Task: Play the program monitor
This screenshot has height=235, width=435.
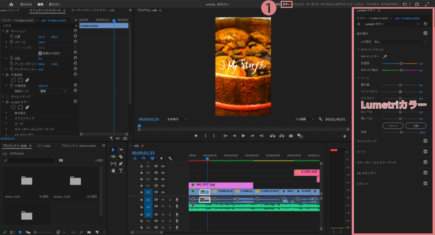Action: pos(243,136)
